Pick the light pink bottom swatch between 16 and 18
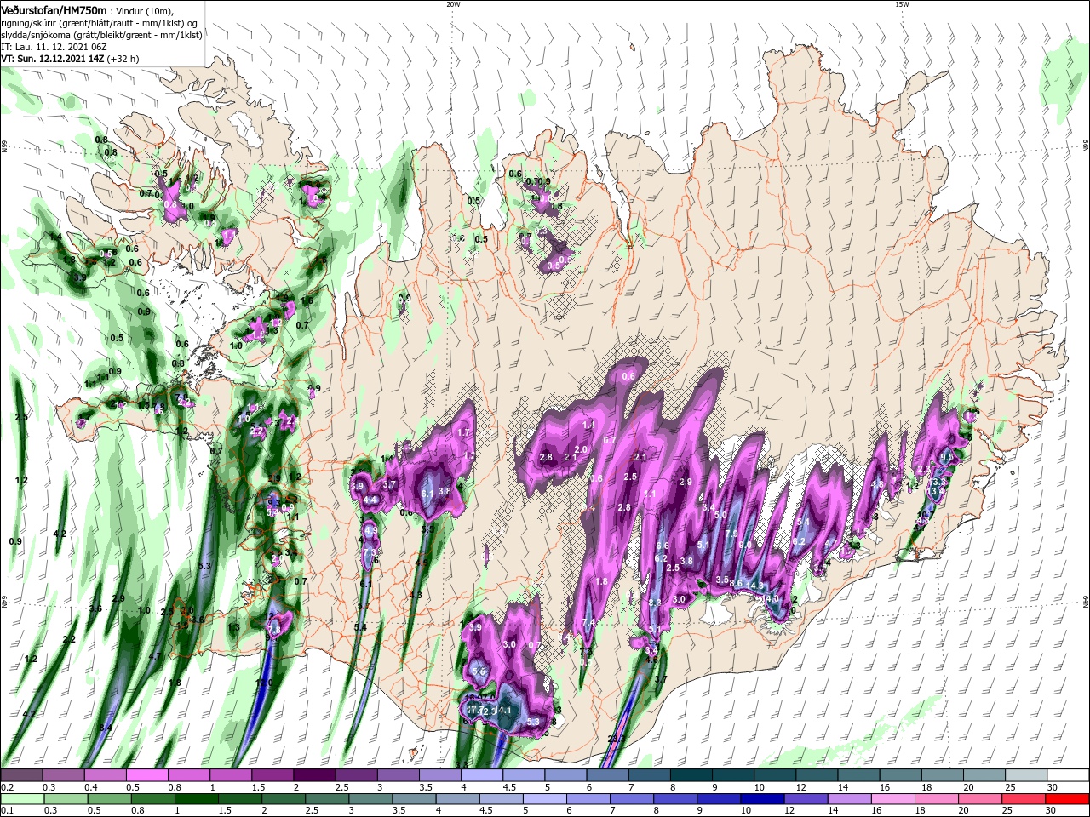Screen dimensions: 1090x817 pos(894,799)
